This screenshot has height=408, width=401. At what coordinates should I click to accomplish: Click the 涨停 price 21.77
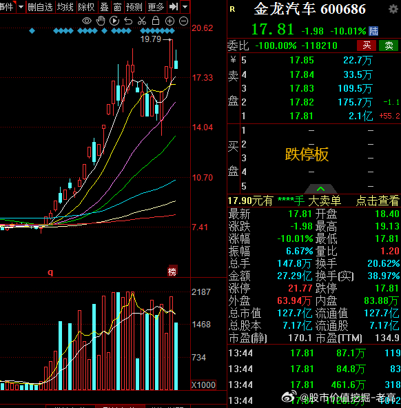[300, 288]
